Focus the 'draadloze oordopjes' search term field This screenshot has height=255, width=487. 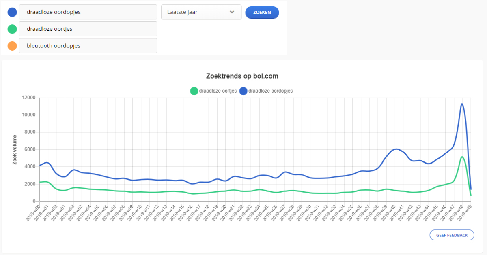click(88, 12)
